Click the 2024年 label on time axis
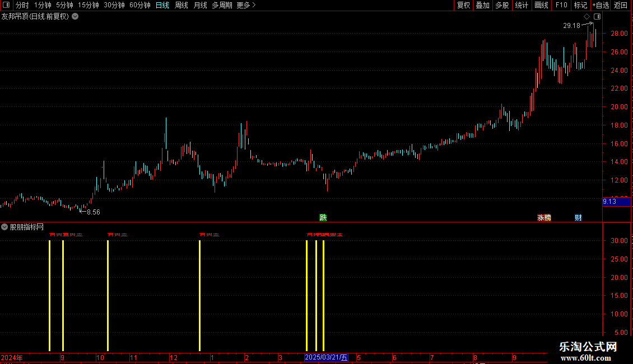633x364 pixels. click(12, 357)
